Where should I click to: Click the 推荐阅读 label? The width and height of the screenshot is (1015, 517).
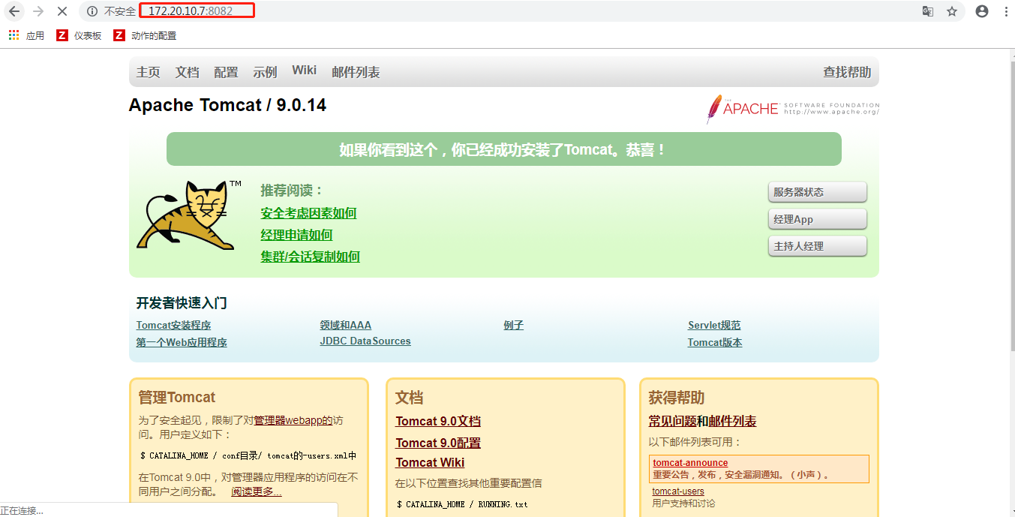coord(292,191)
